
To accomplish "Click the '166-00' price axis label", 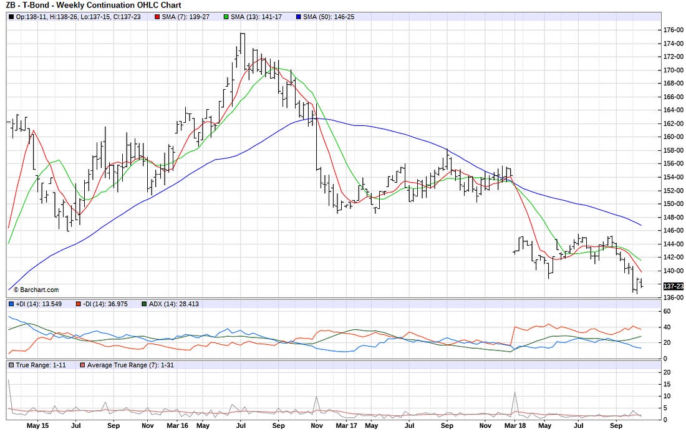I will coord(674,97).
